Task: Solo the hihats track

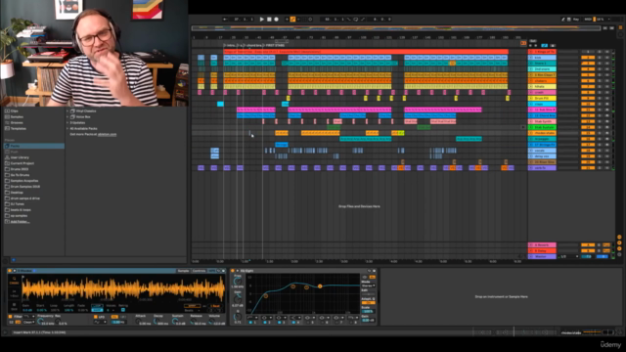Action: point(600,87)
